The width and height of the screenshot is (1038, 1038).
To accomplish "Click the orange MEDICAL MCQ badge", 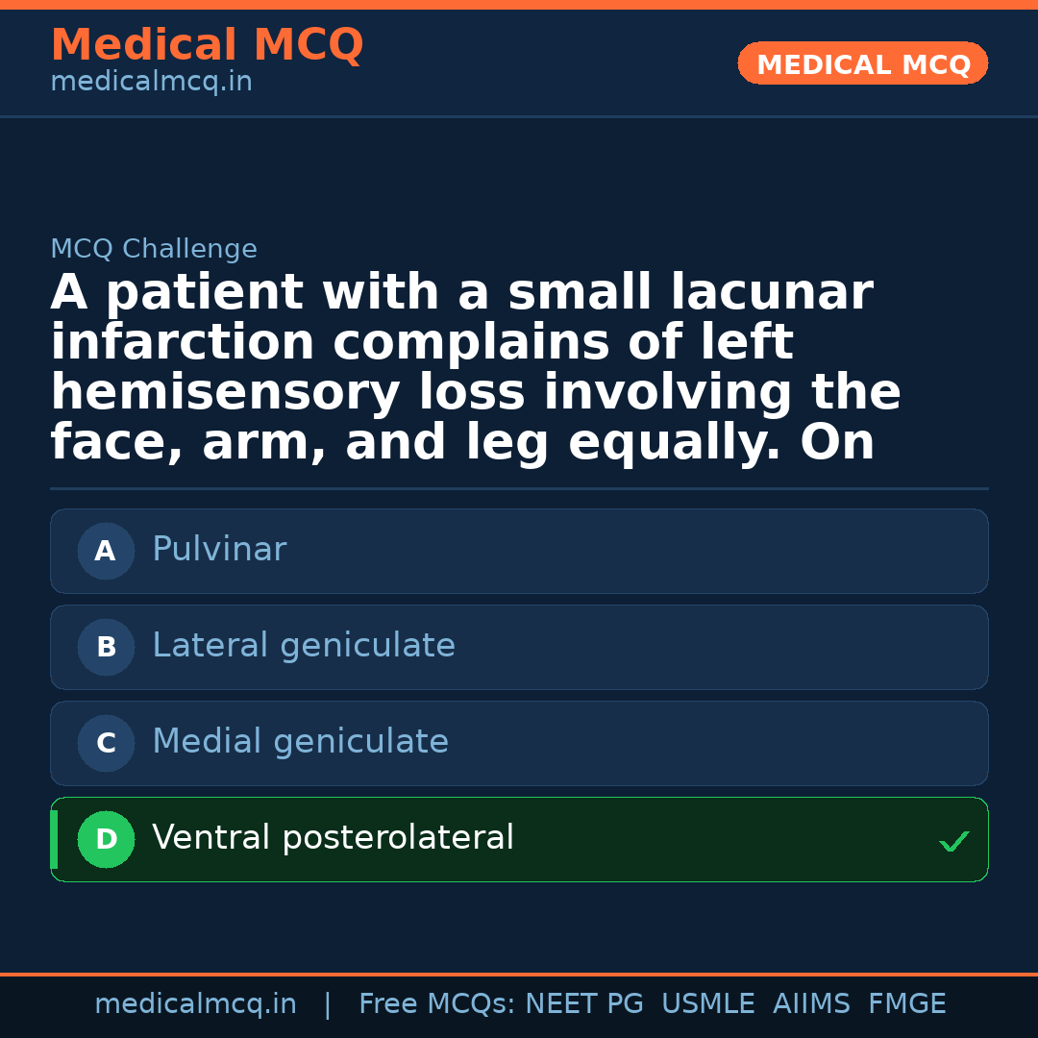I will (x=862, y=63).
